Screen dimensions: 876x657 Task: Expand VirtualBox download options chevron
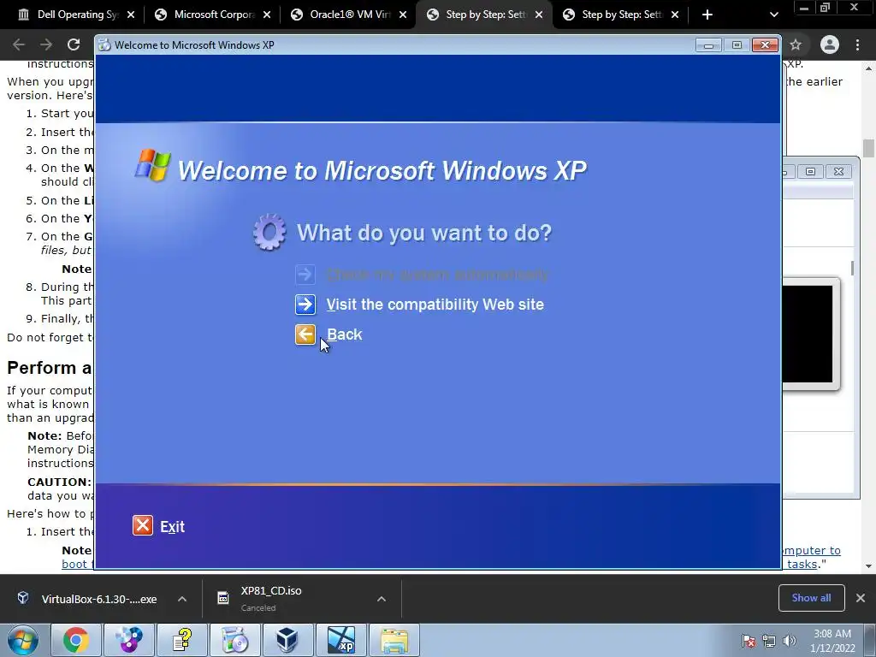(182, 599)
